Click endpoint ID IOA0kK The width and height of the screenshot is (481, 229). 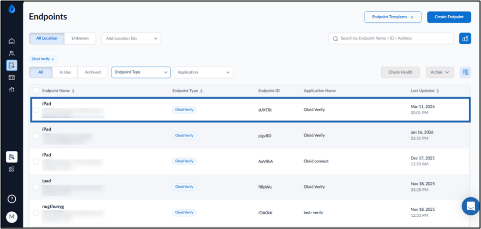tap(265, 213)
